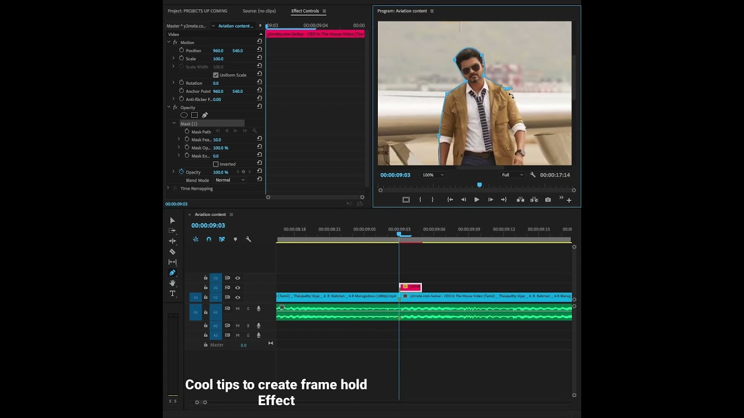Choose free draw bezier mask pen
The width and height of the screenshot is (744, 418).
(x=205, y=115)
